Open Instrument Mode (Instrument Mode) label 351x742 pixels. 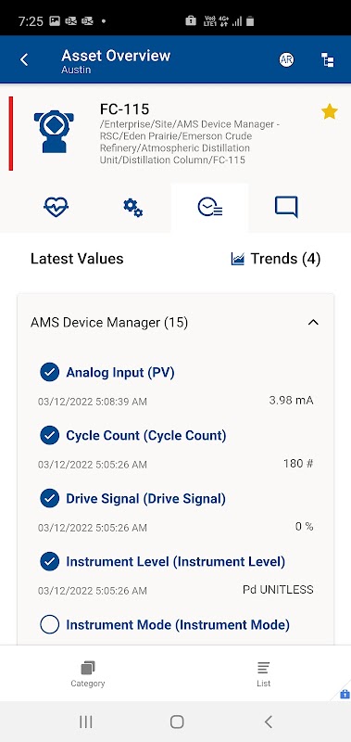178,624
